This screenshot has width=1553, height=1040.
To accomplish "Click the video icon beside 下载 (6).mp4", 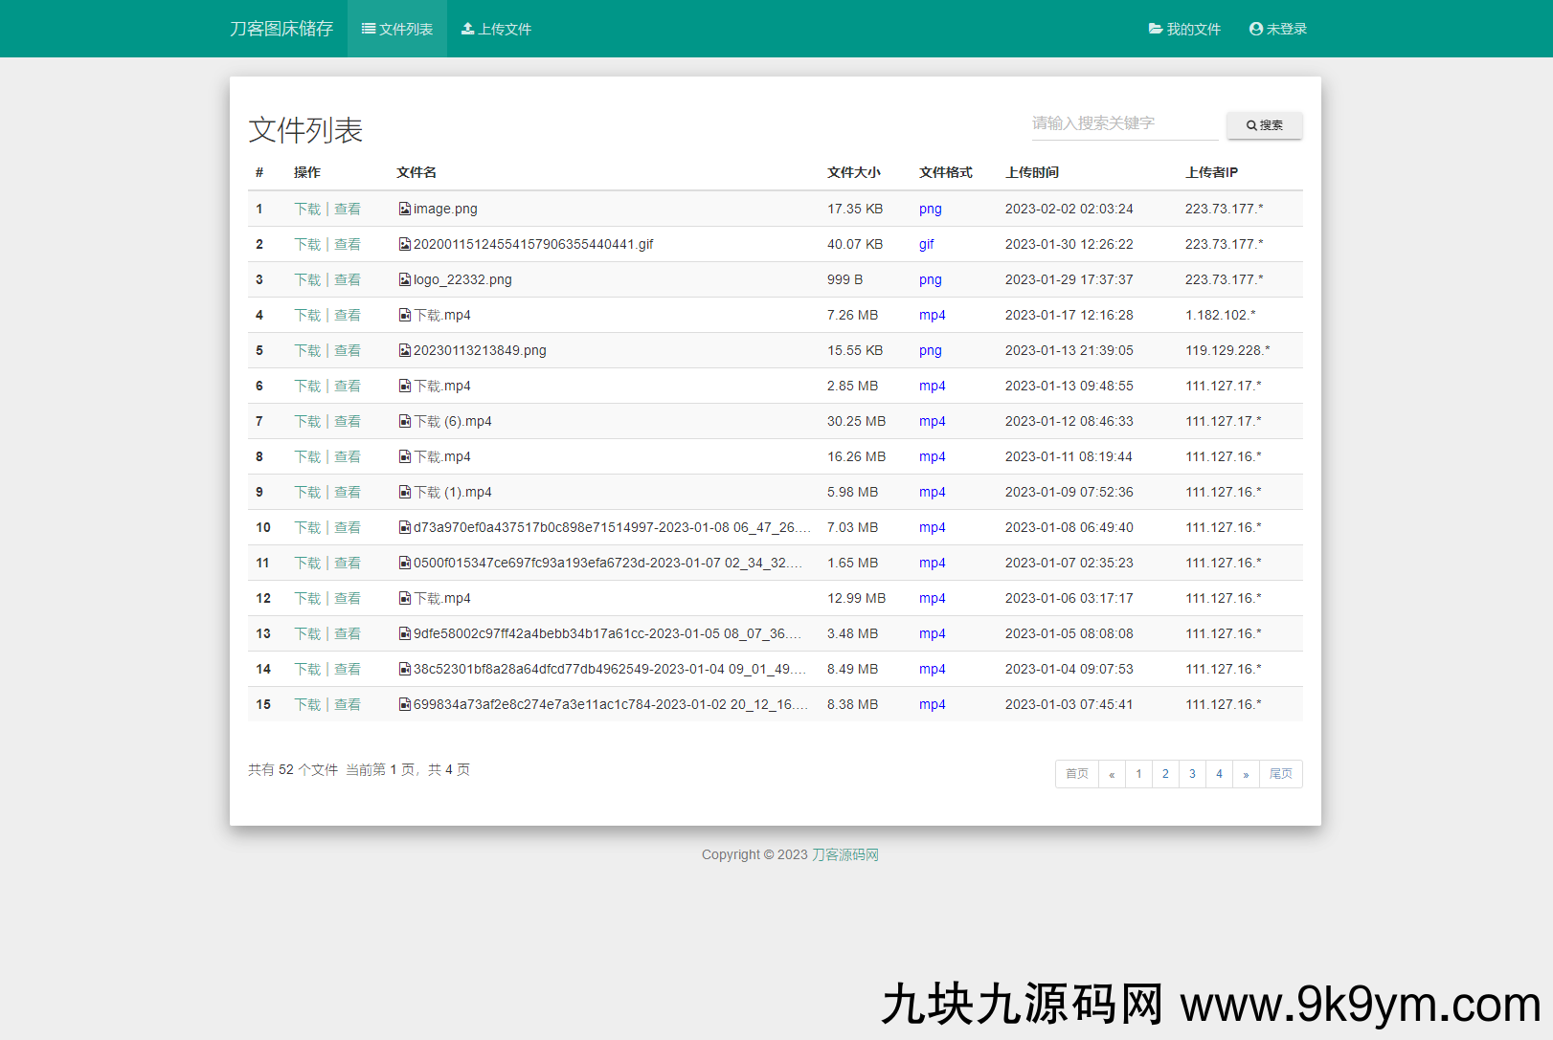I will tap(405, 421).
